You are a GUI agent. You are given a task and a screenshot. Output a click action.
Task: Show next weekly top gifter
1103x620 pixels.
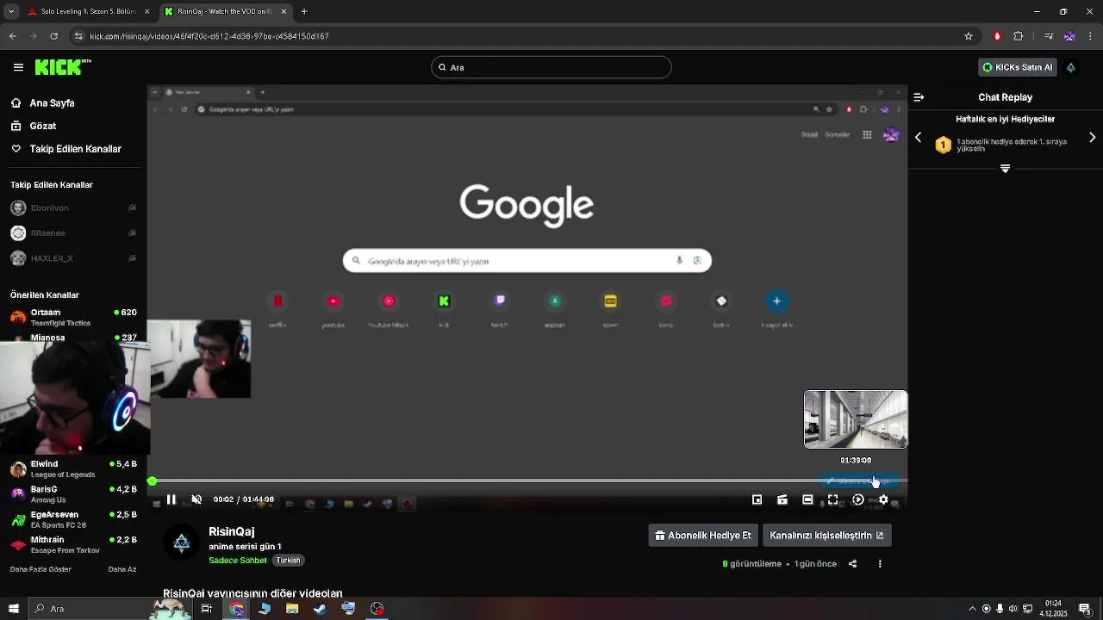click(1093, 138)
